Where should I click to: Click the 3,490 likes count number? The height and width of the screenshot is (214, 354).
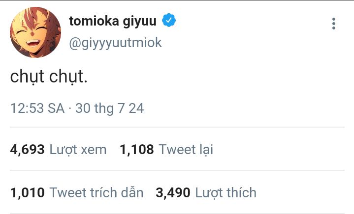(173, 192)
